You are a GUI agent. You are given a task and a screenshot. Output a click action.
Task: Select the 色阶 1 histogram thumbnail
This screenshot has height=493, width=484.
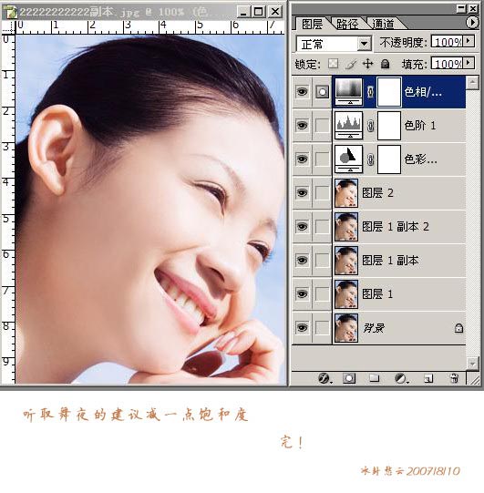click(x=349, y=126)
